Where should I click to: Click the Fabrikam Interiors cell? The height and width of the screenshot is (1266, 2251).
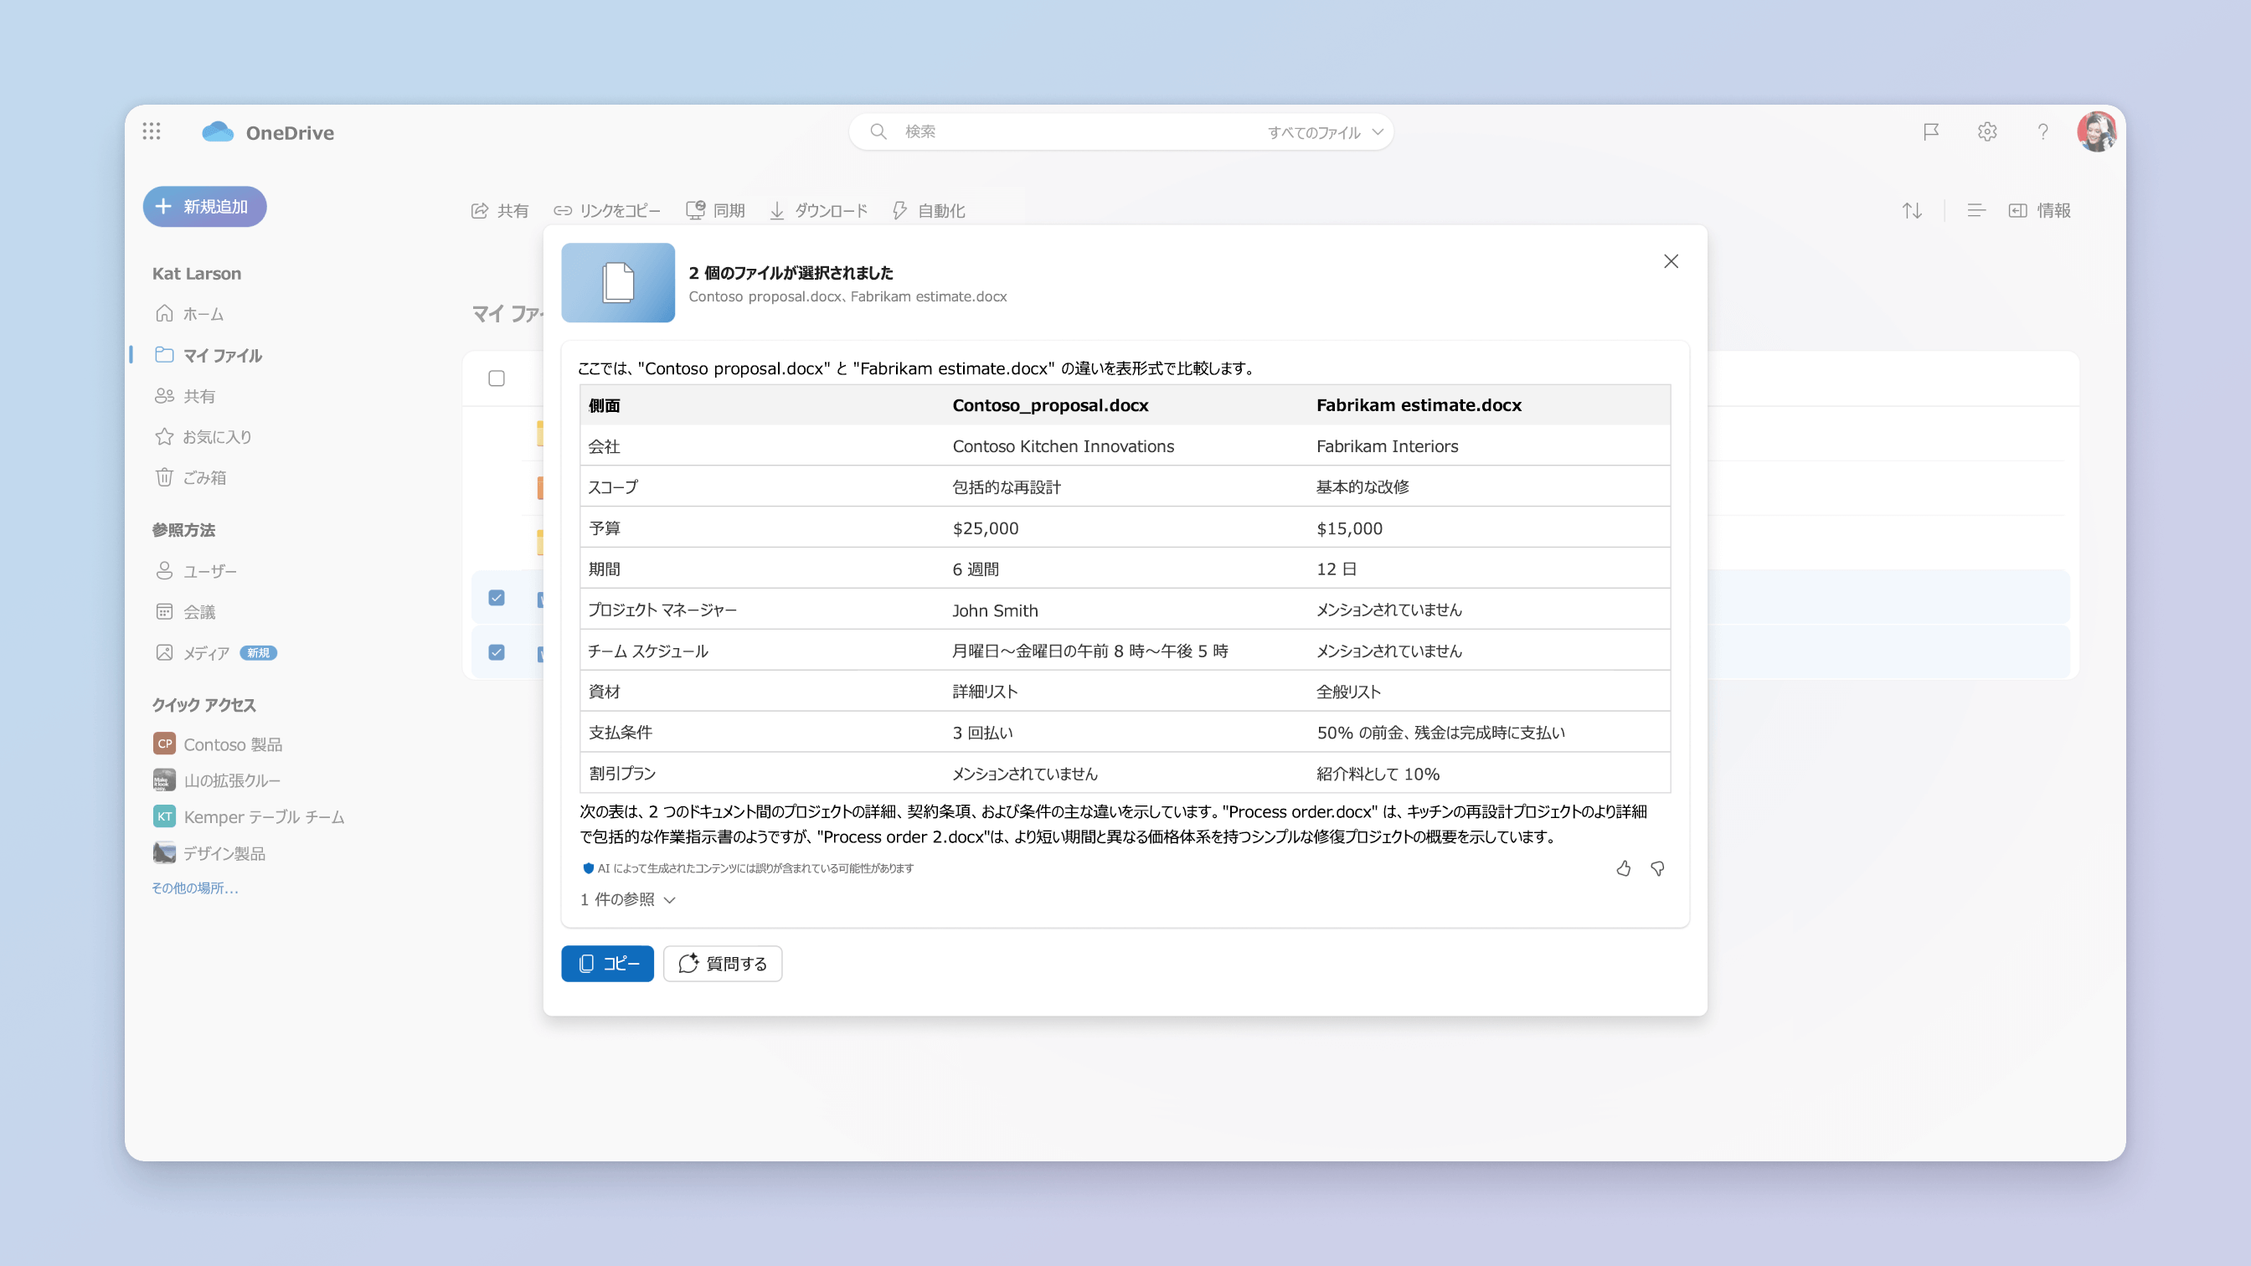click(1388, 446)
